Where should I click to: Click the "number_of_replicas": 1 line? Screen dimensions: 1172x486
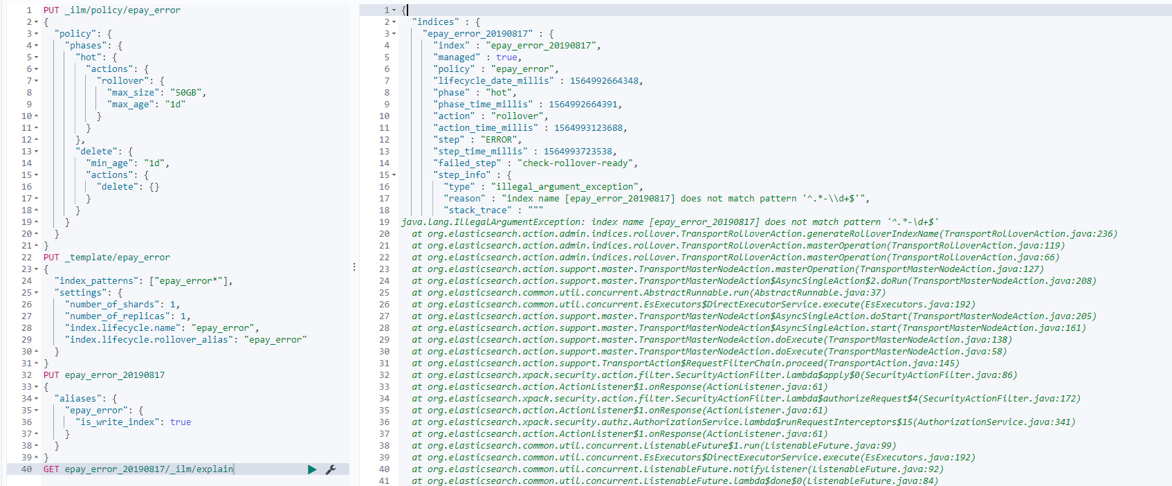click(x=128, y=316)
